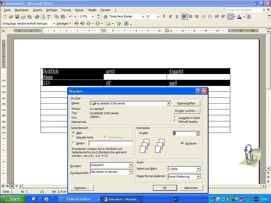Run spelling and grammar check
This screenshot has height=203, width=271.
click(x=49, y=17)
